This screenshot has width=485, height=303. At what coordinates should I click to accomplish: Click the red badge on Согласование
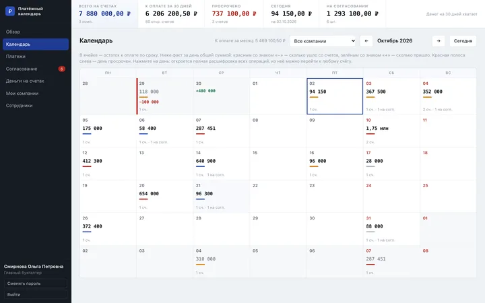pyautogui.click(x=61, y=69)
